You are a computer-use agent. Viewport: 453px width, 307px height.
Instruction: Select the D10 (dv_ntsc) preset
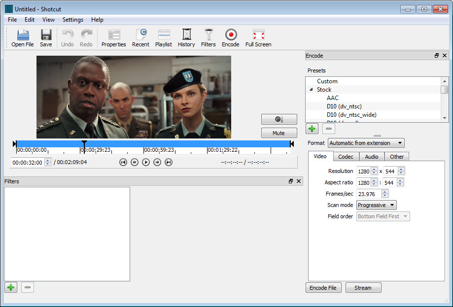pyautogui.click(x=344, y=106)
